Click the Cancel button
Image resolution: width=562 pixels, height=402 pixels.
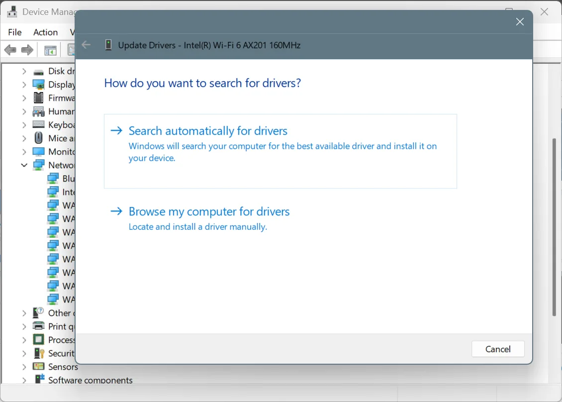(x=498, y=349)
